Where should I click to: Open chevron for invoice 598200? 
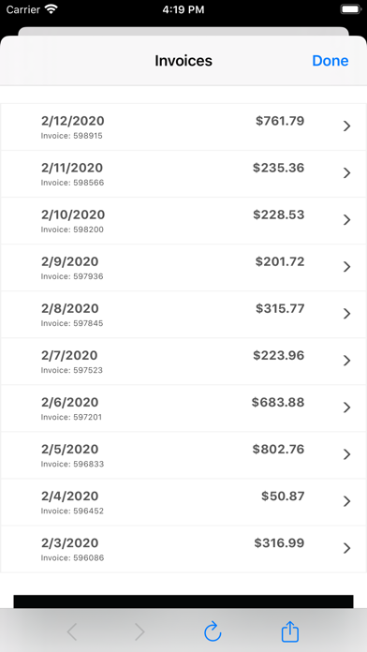coord(346,220)
